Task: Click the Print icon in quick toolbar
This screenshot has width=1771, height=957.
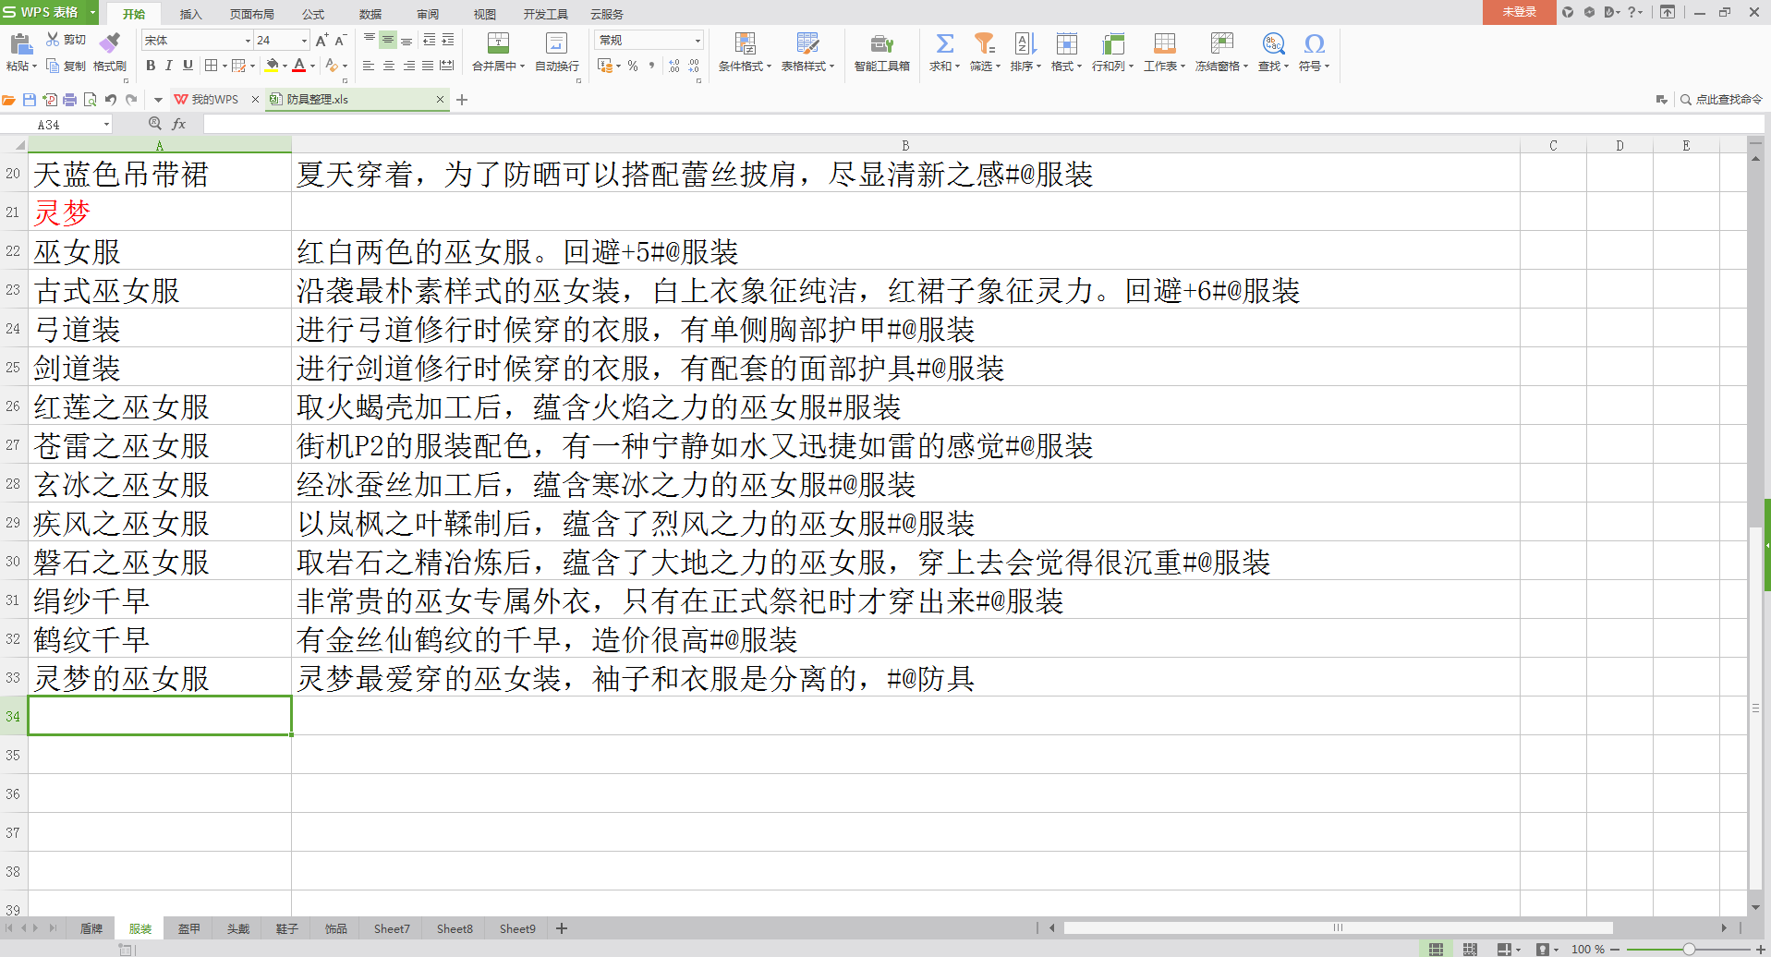Action: point(70,100)
